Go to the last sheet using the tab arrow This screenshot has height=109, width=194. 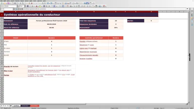coord(8,106)
